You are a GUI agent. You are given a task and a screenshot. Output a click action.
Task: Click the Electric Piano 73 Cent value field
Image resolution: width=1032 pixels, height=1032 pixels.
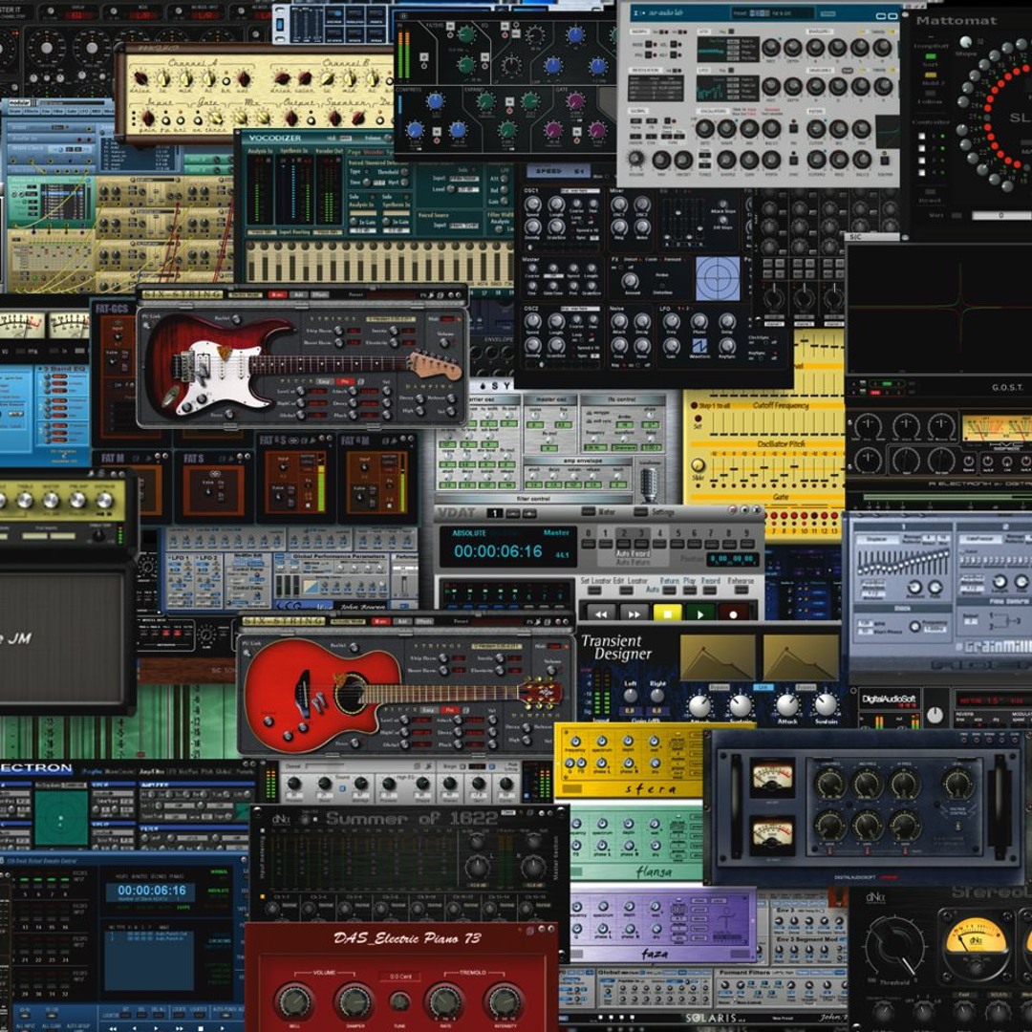[x=400, y=976]
